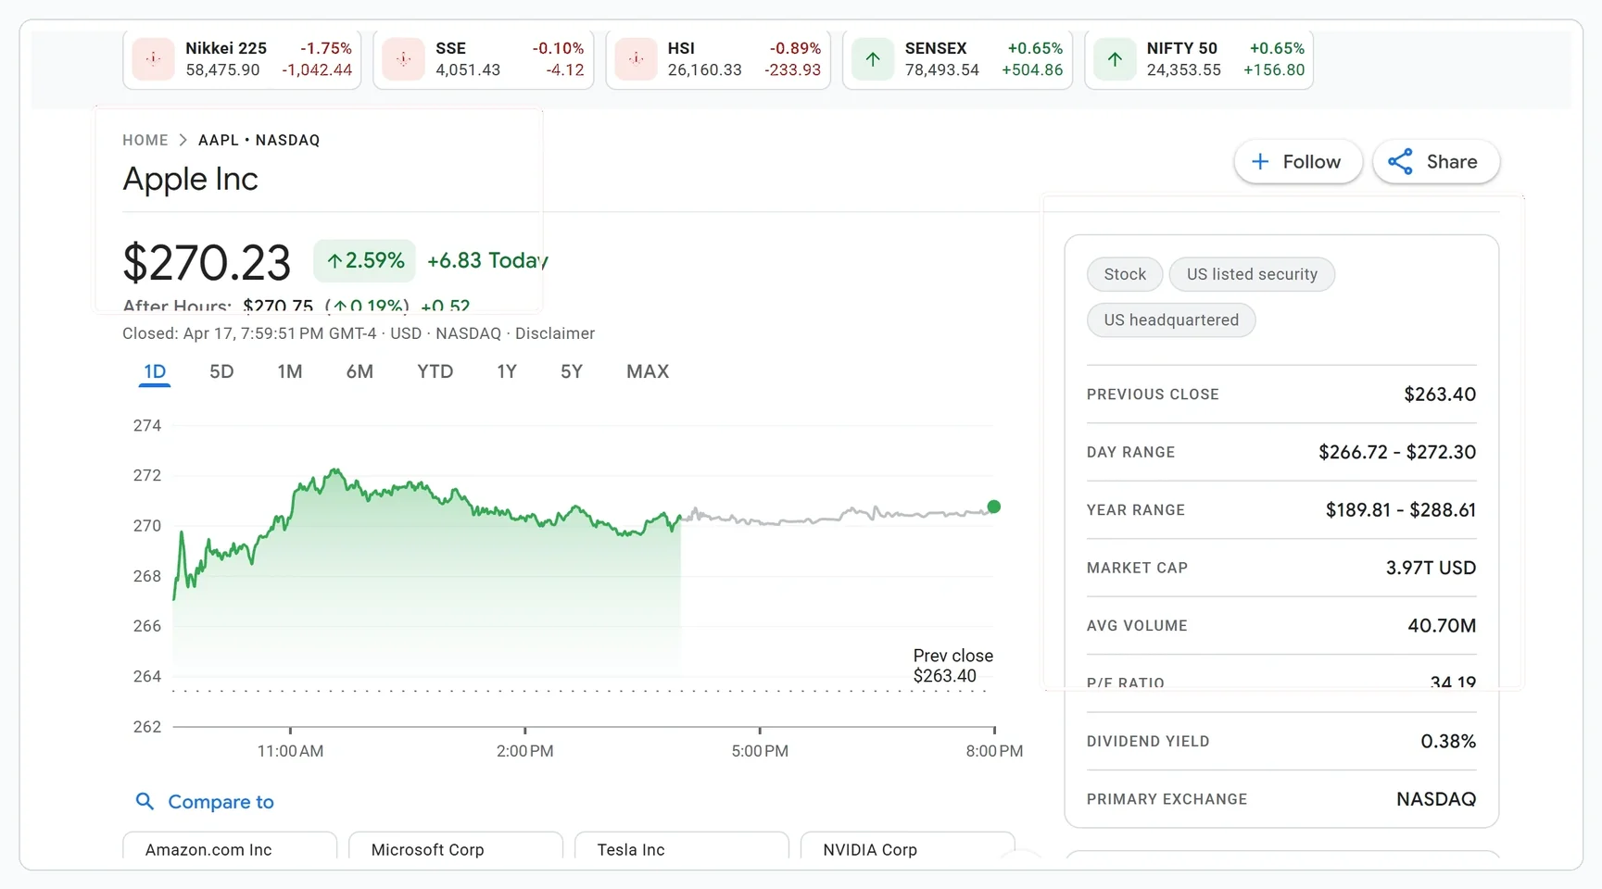The image size is (1602, 889).
Task: Show the MAX chart range
Action: (648, 371)
